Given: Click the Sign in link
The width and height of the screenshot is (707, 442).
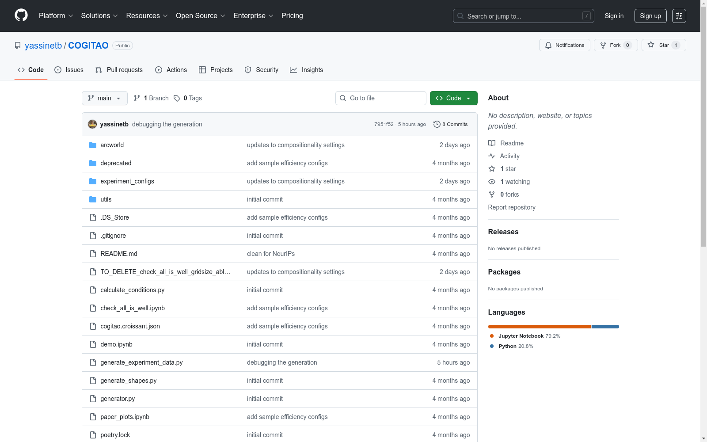Looking at the screenshot, I should (x=614, y=16).
